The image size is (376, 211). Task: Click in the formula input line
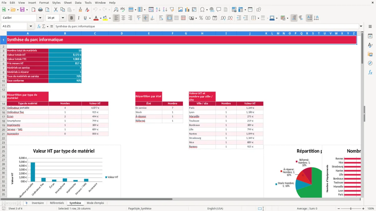(x=206, y=27)
